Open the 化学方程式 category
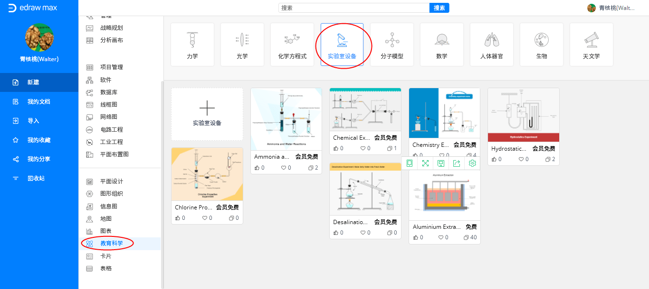 pos(292,45)
